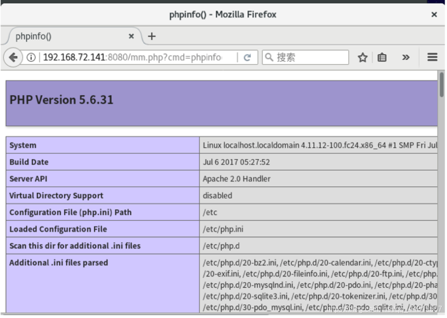
Task: Open the Firefox hamburger menu
Action: coord(432,57)
